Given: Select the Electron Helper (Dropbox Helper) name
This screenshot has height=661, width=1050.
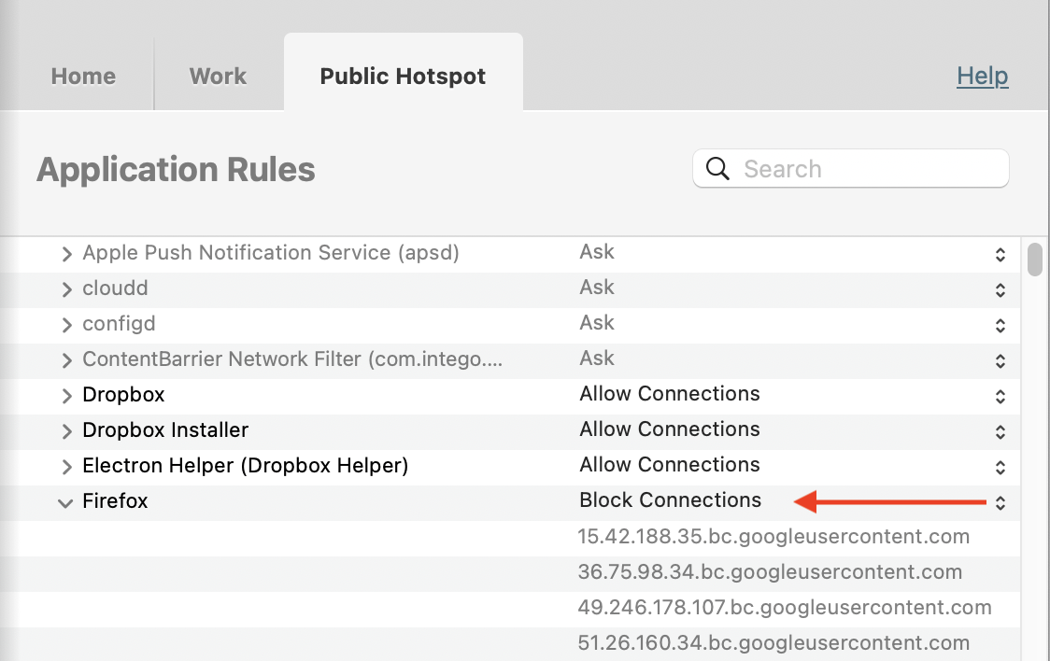Looking at the screenshot, I should coord(245,466).
